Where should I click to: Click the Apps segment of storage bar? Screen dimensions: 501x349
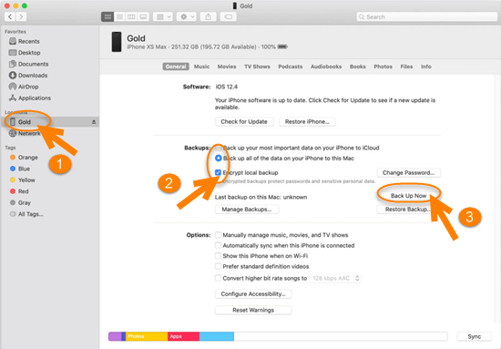(x=184, y=336)
